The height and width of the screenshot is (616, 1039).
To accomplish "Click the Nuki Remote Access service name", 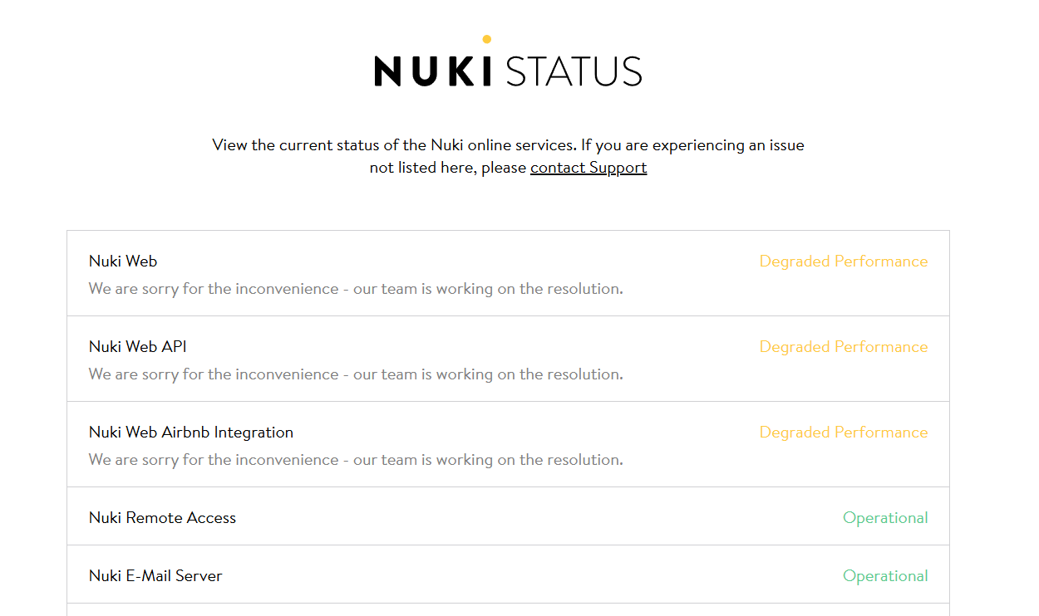I will [163, 518].
